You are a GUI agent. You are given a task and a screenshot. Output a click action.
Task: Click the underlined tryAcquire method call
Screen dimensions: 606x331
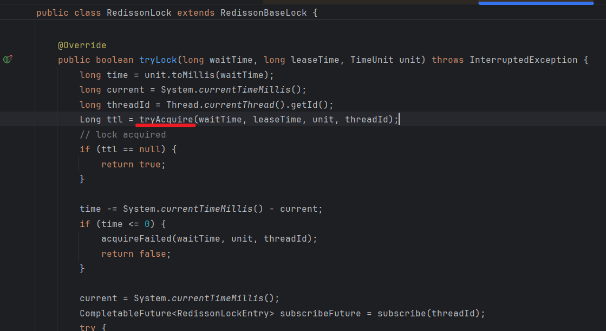tap(166, 120)
